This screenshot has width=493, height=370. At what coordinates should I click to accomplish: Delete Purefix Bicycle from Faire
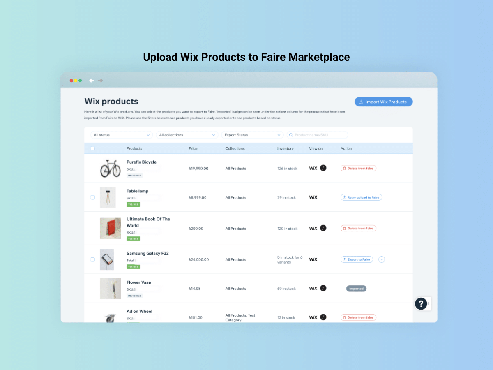[358, 168]
